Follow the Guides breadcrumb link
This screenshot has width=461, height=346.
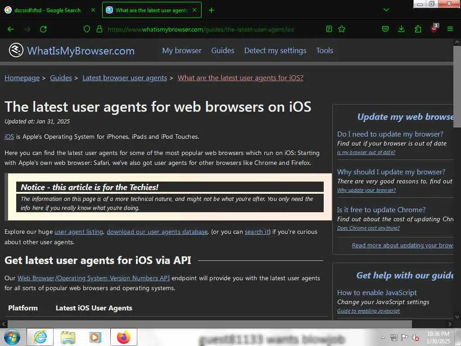pyautogui.click(x=61, y=78)
